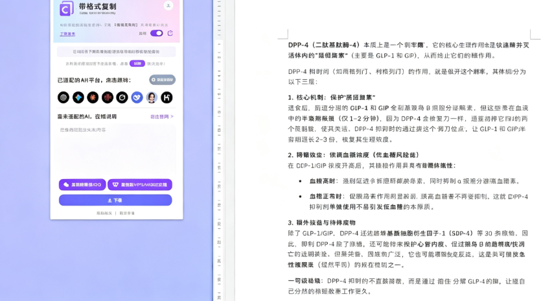541x301 pixels.
Task: Click the document heading numbered 2
Action: (x=354, y=155)
